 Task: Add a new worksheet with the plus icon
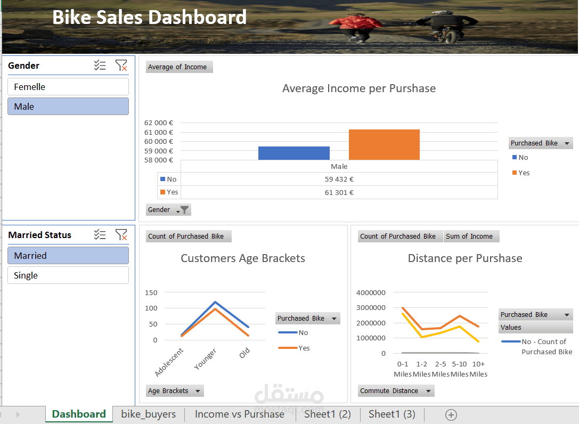[x=451, y=414]
